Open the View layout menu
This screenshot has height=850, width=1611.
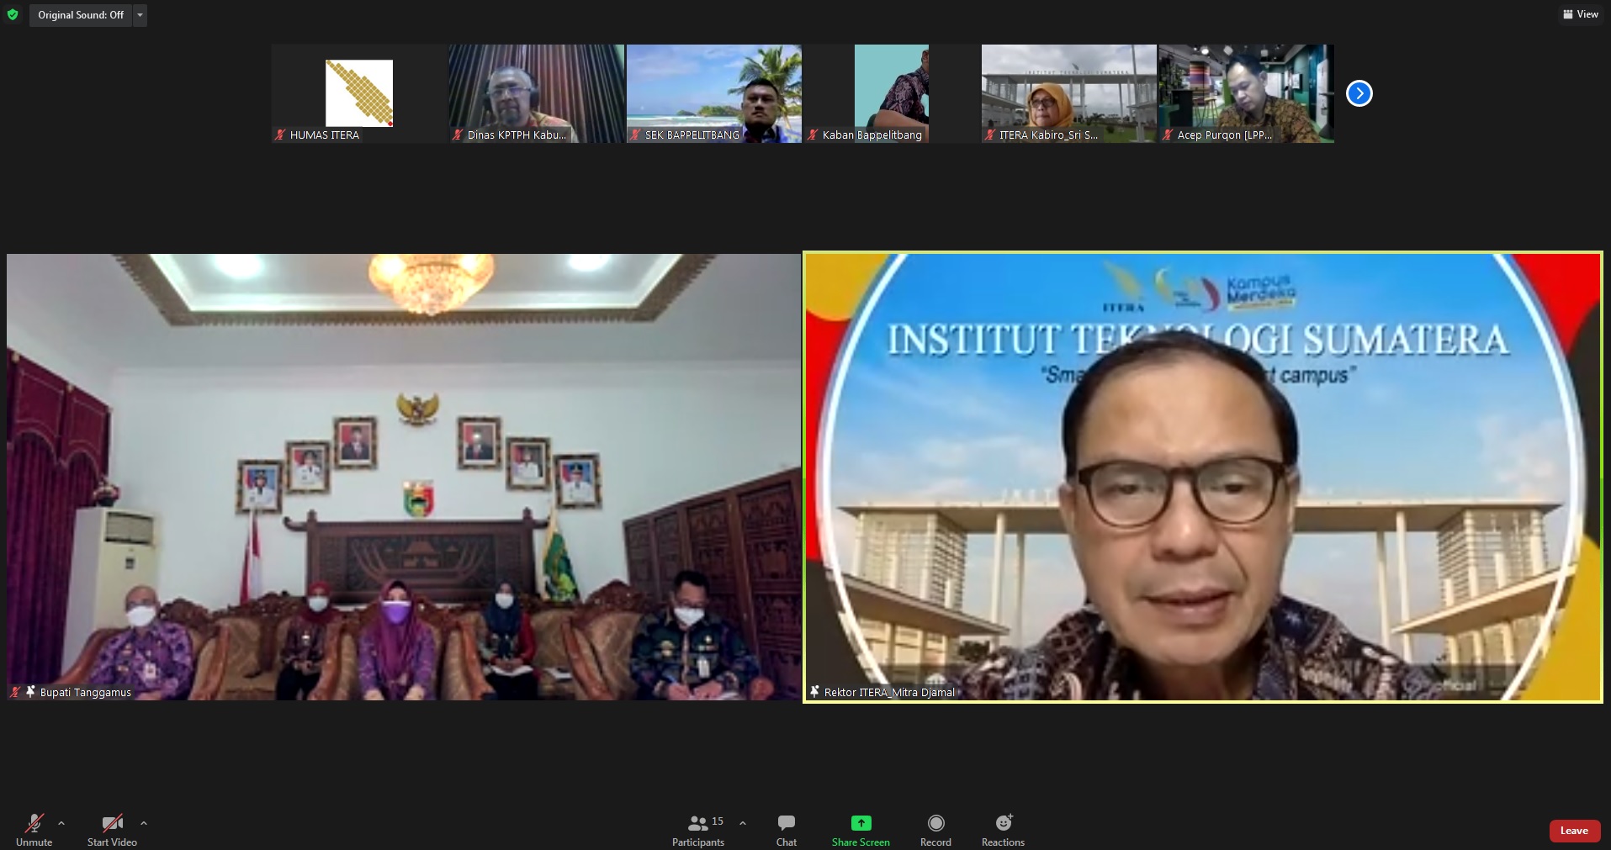pos(1581,14)
